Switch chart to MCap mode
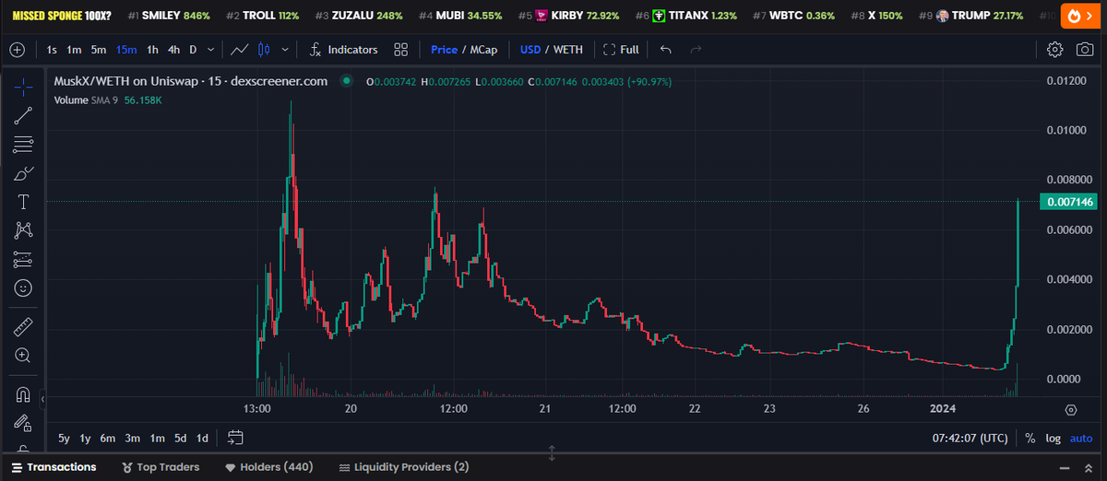Image resolution: width=1107 pixels, height=481 pixels. (484, 50)
